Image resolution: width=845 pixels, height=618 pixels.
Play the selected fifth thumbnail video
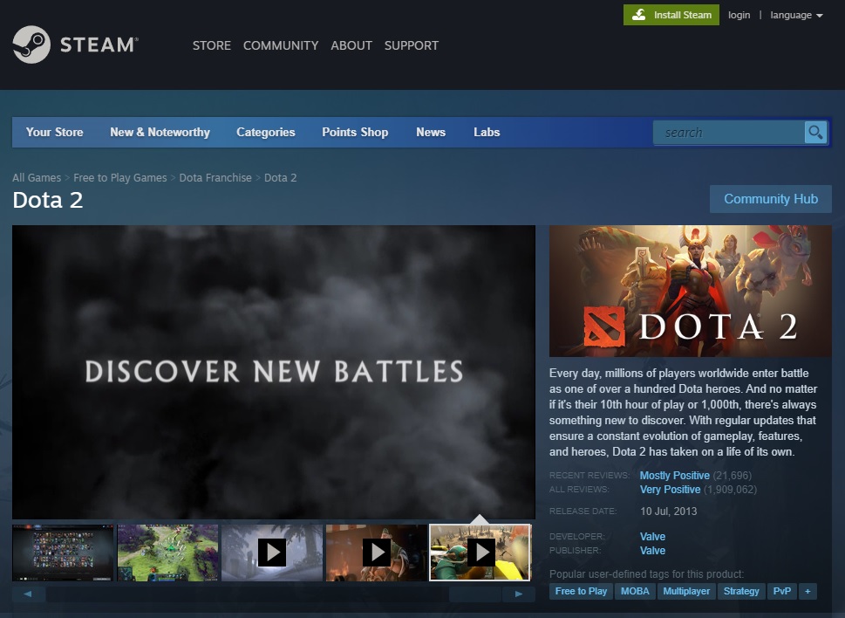(481, 553)
